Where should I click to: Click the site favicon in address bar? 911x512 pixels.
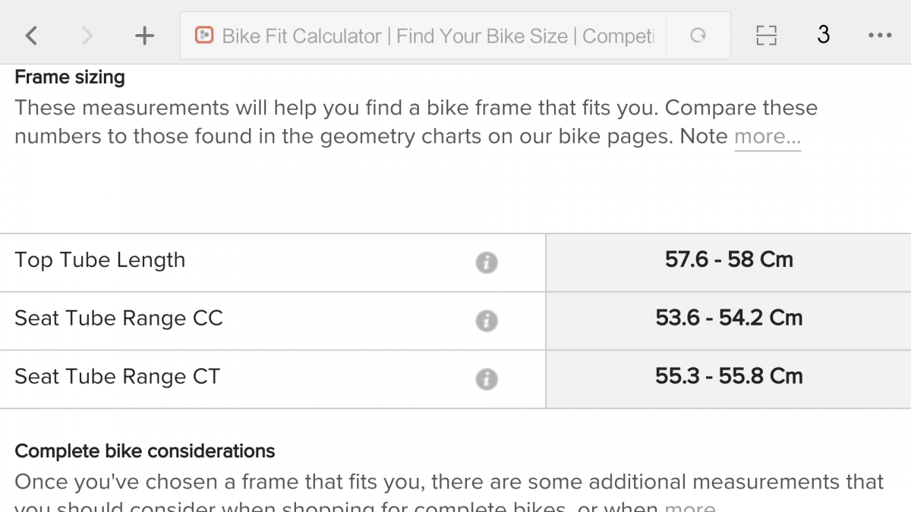pos(203,36)
